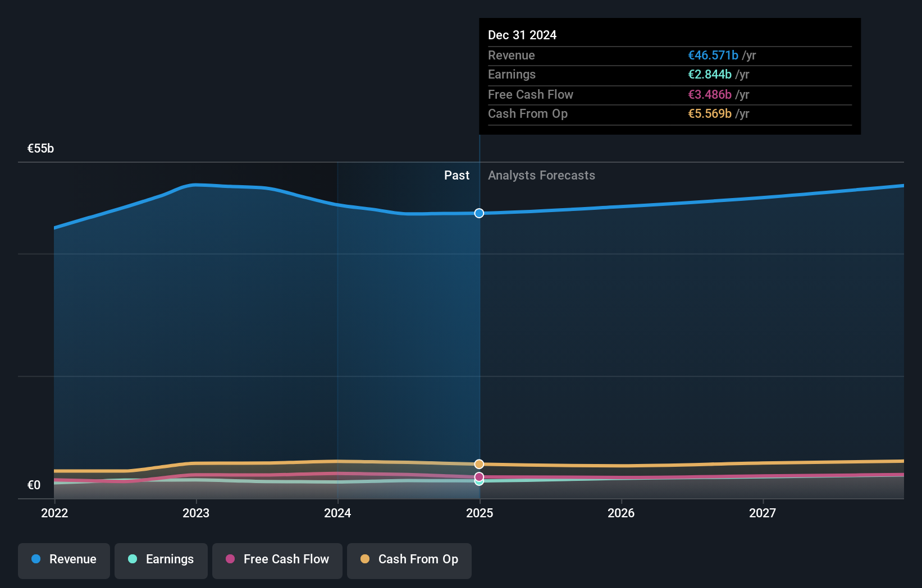Click the 2025 x-axis label
Image resolution: width=922 pixels, height=588 pixels.
coord(480,513)
